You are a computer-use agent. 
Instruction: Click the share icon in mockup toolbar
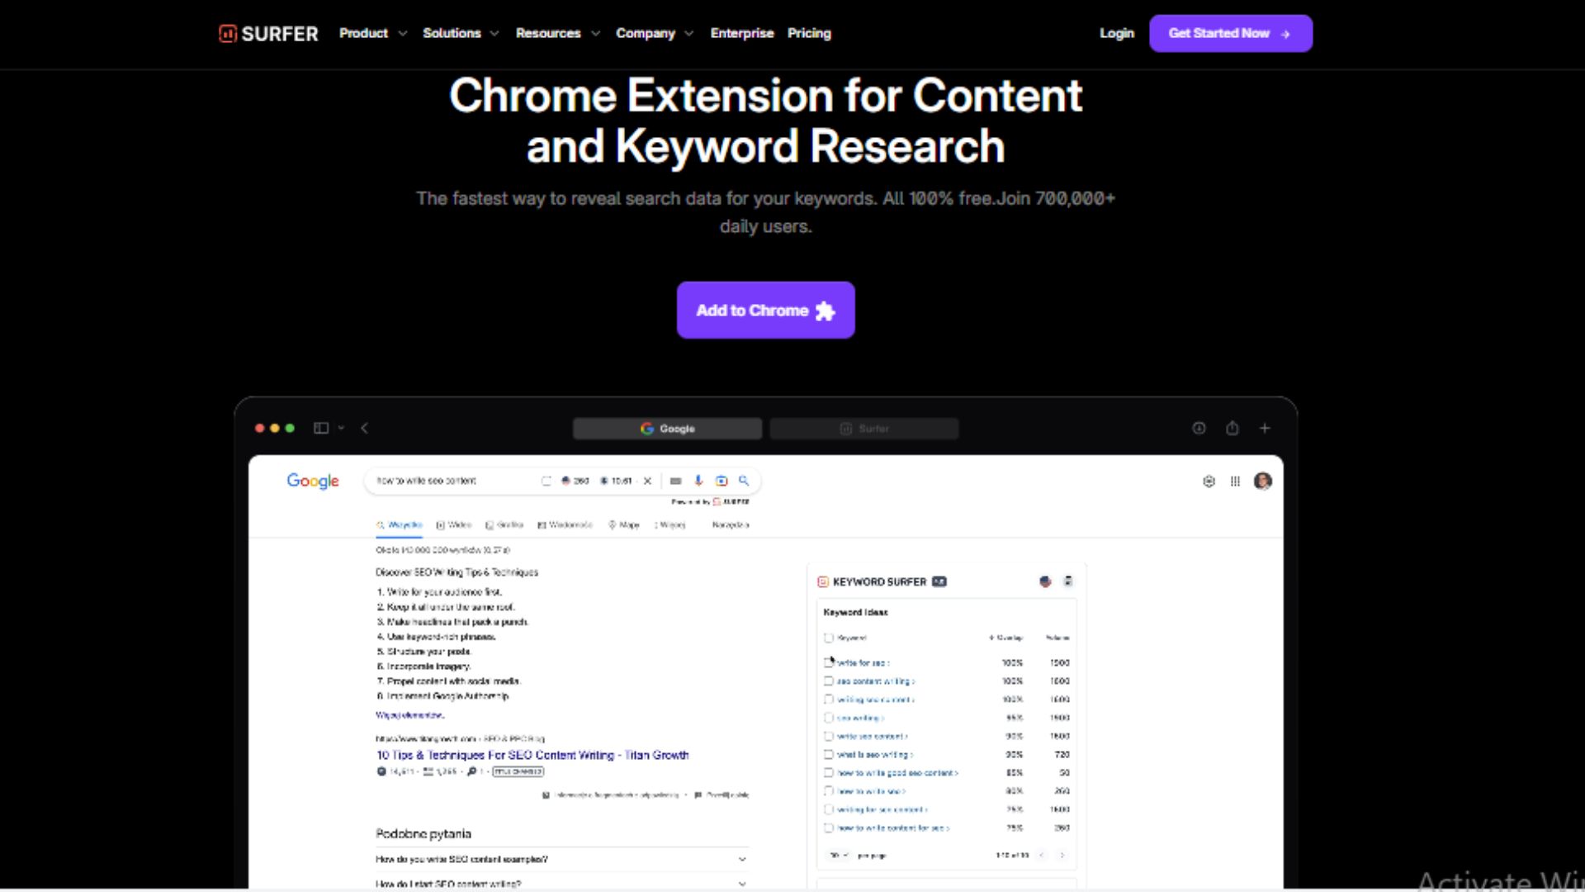point(1233,428)
